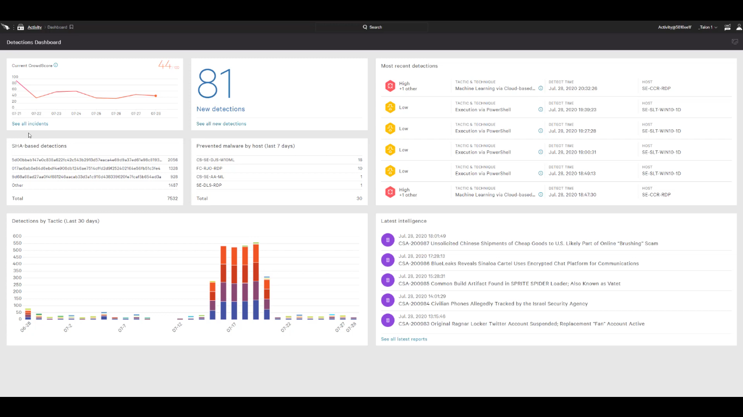Open info icon for 20:32:26 Machine Learning detection
This screenshot has height=417, width=743.
tap(541, 89)
